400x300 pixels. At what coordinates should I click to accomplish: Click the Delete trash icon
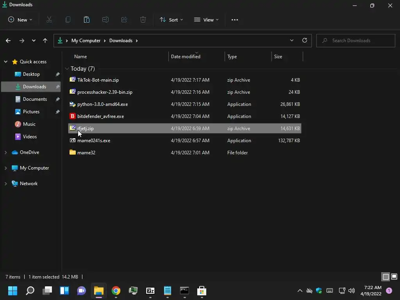143,20
